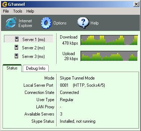This screenshot has height=131, width=141.
Task: Click the Skype Status label
Action: pos(43,121)
